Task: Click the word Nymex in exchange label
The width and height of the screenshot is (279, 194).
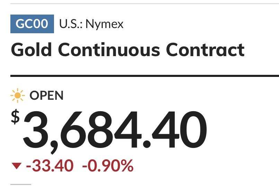Action: (x=105, y=24)
